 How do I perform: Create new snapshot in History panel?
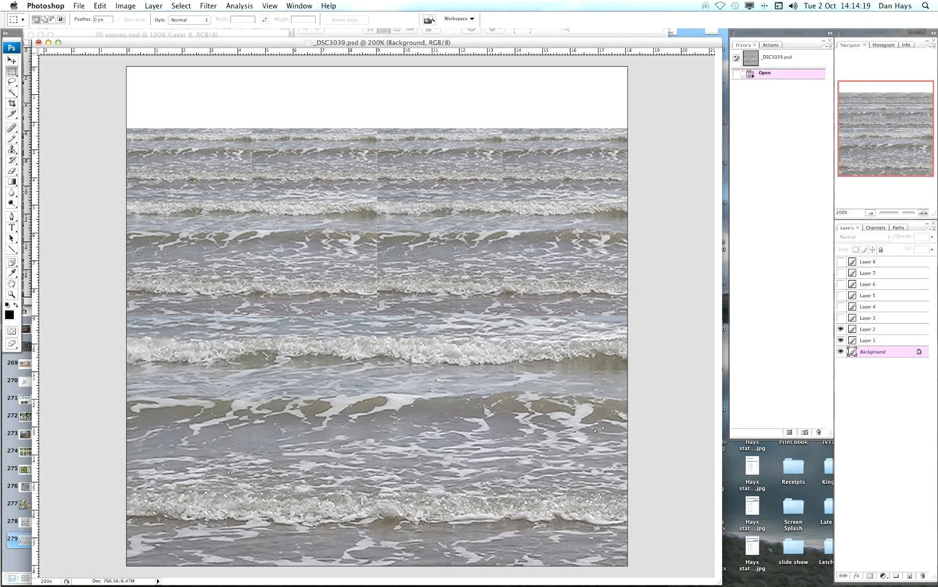(805, 432)
